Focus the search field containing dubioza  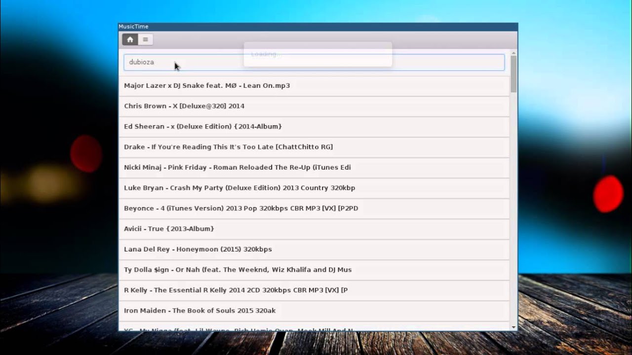pos(314,62)
